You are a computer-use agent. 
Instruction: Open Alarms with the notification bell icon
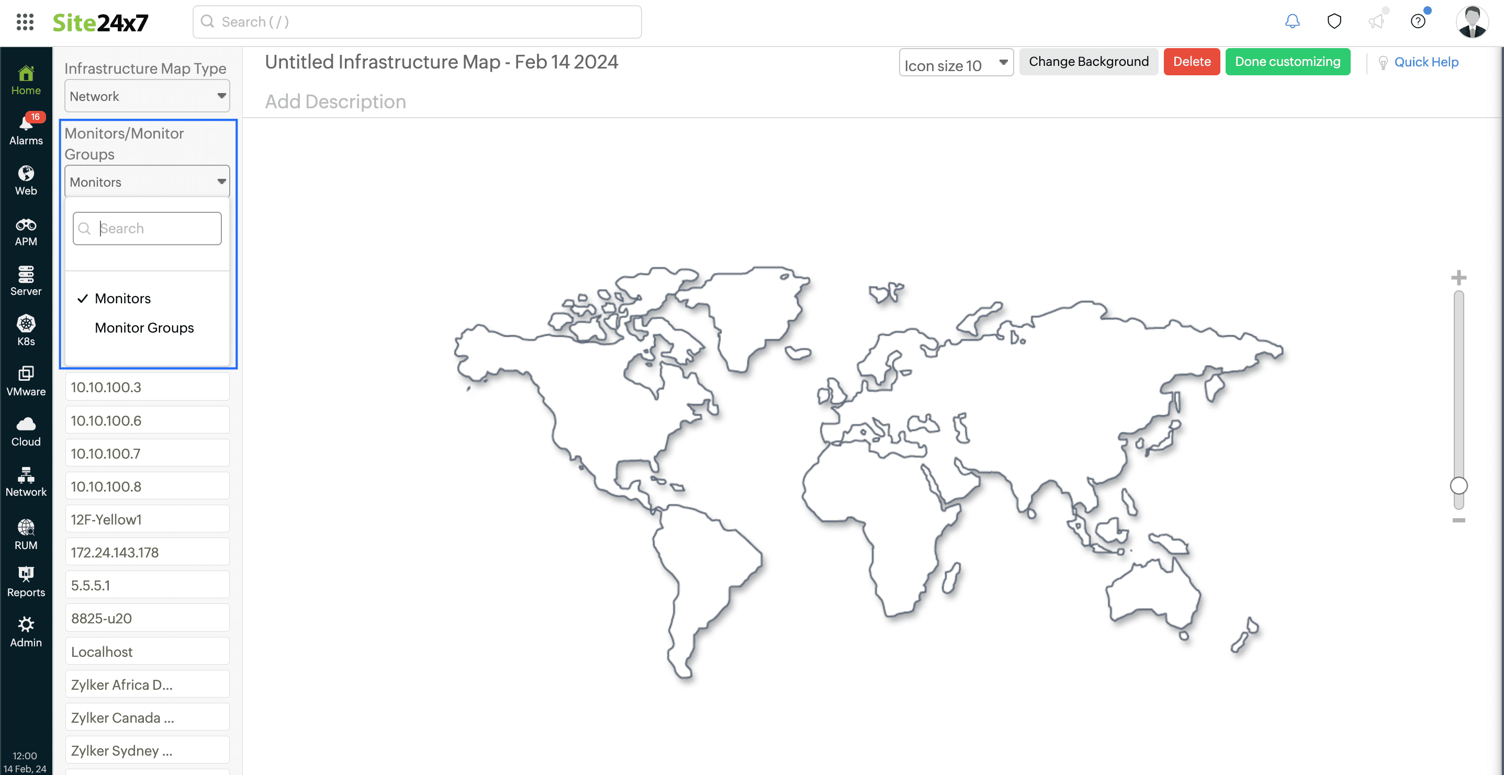click(x=26, y=129)
